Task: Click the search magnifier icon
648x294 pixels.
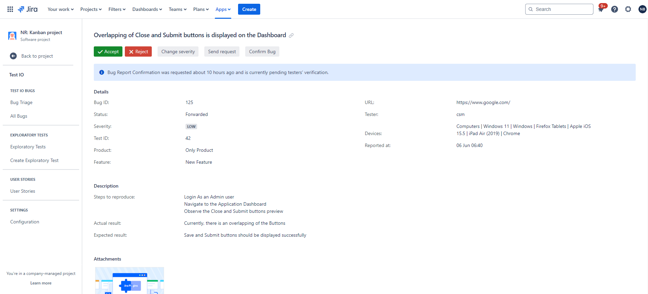Action: point(531,9)
